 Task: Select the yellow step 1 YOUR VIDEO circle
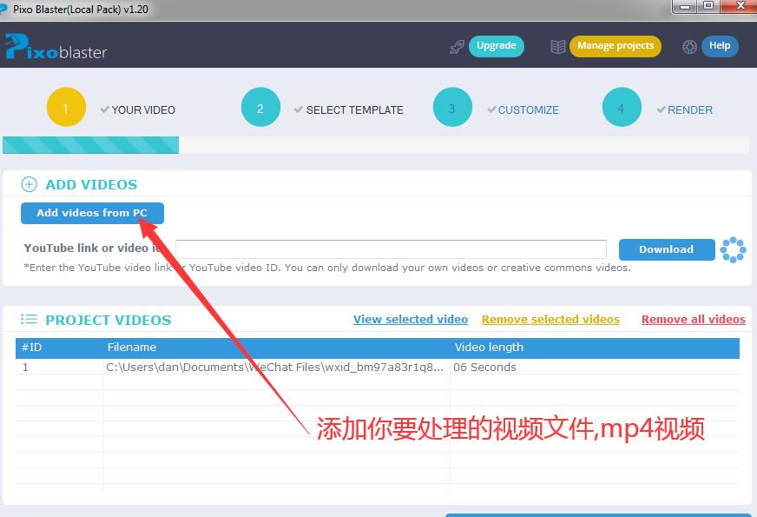pos(66,106)
